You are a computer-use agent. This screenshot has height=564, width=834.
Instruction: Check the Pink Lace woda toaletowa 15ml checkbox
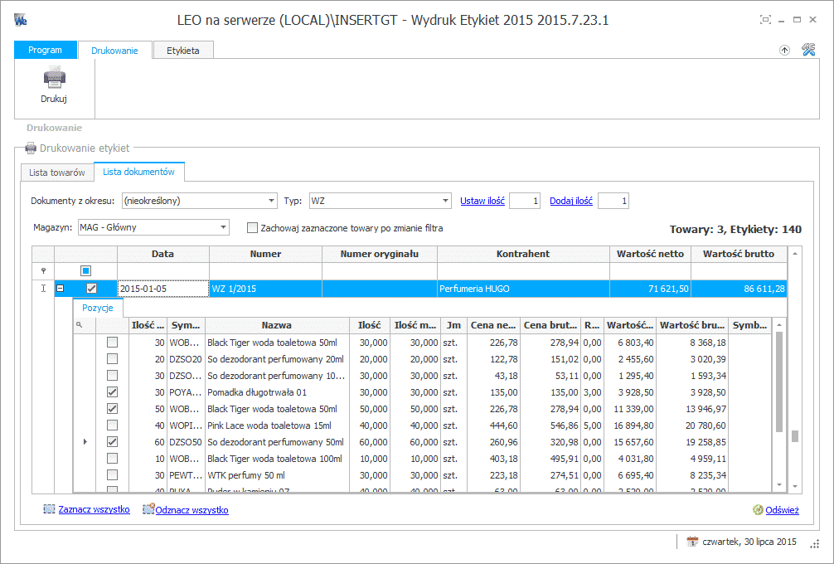(x=112, y=425)
